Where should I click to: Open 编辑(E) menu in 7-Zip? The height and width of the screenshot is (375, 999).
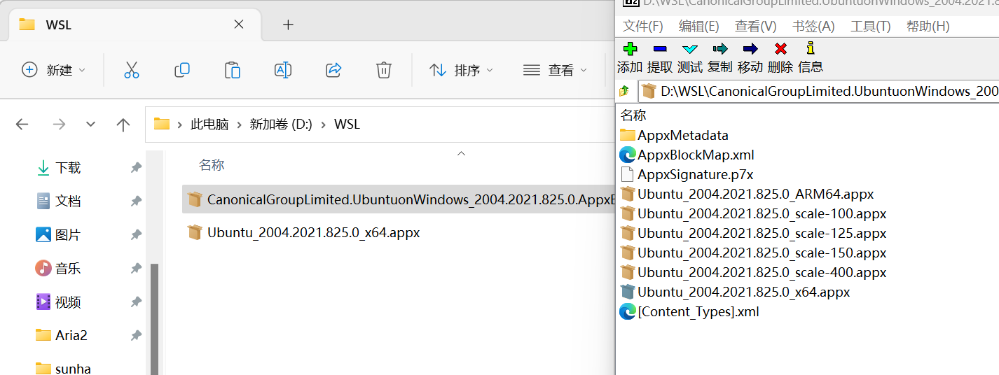(699, 27)
